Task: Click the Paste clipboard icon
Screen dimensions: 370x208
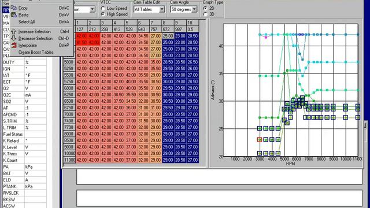Action: click(x=14, y=14)
